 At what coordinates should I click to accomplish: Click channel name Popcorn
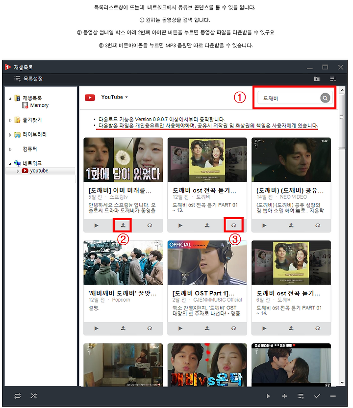(x=121, y=300)
